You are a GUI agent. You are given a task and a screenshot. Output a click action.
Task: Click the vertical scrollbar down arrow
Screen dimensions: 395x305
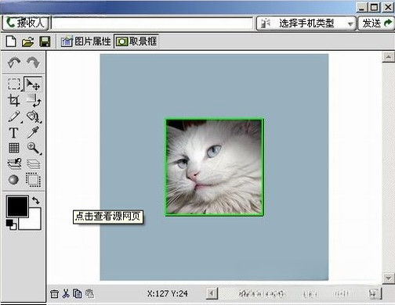[389, 278]
